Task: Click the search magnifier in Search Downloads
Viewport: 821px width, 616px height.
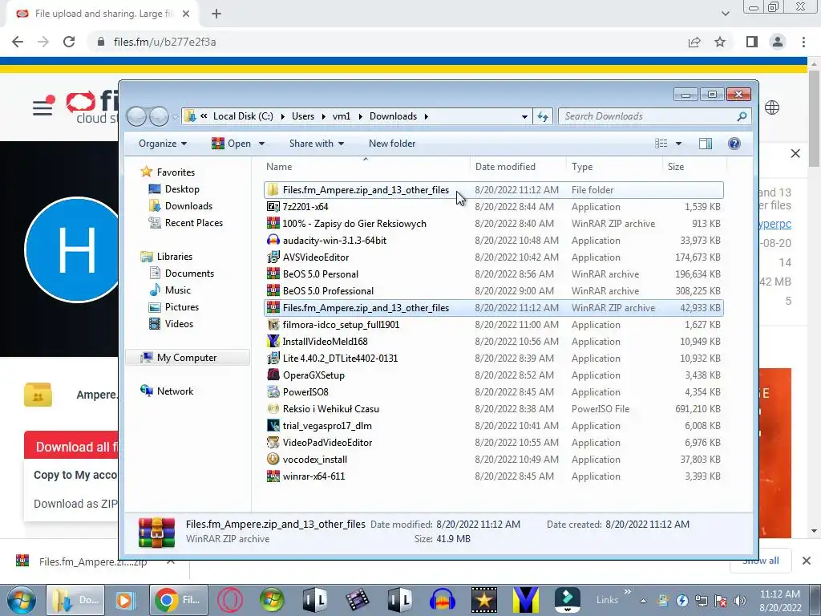Action: point(742,116)
